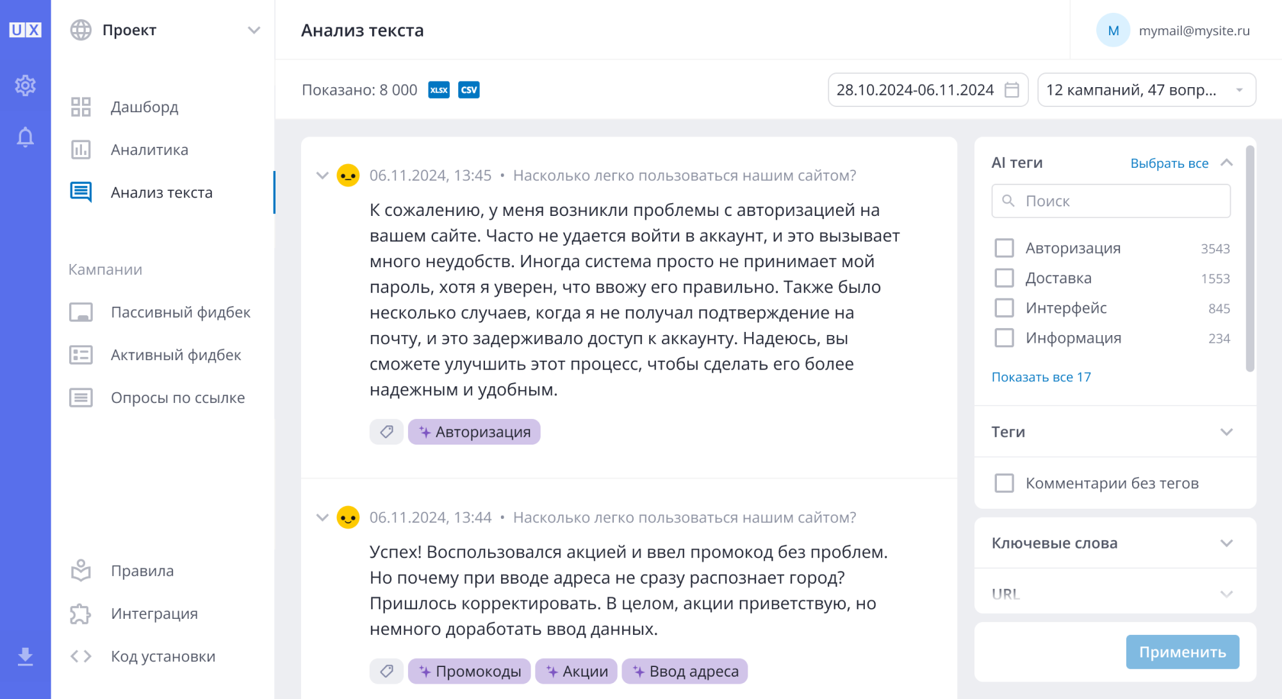Click the add tag icon under the first comment
This screenshot has width=1282, height=699.
[x=386, y=432]
